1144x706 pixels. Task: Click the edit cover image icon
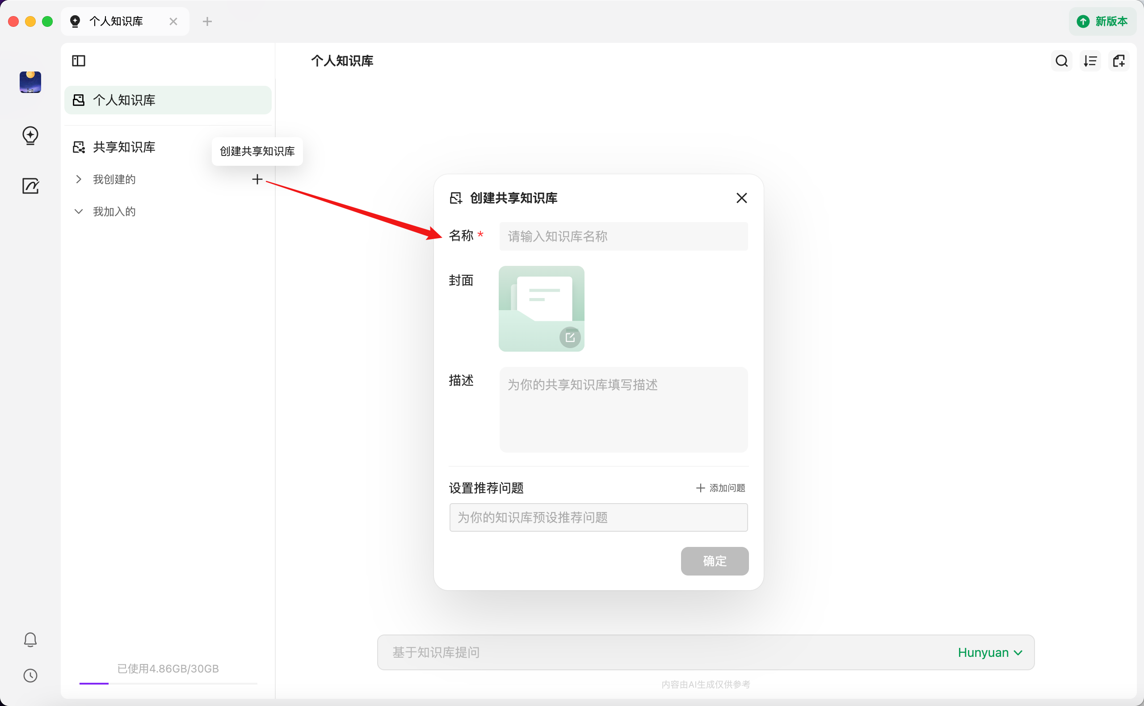[x=570, y=337]
